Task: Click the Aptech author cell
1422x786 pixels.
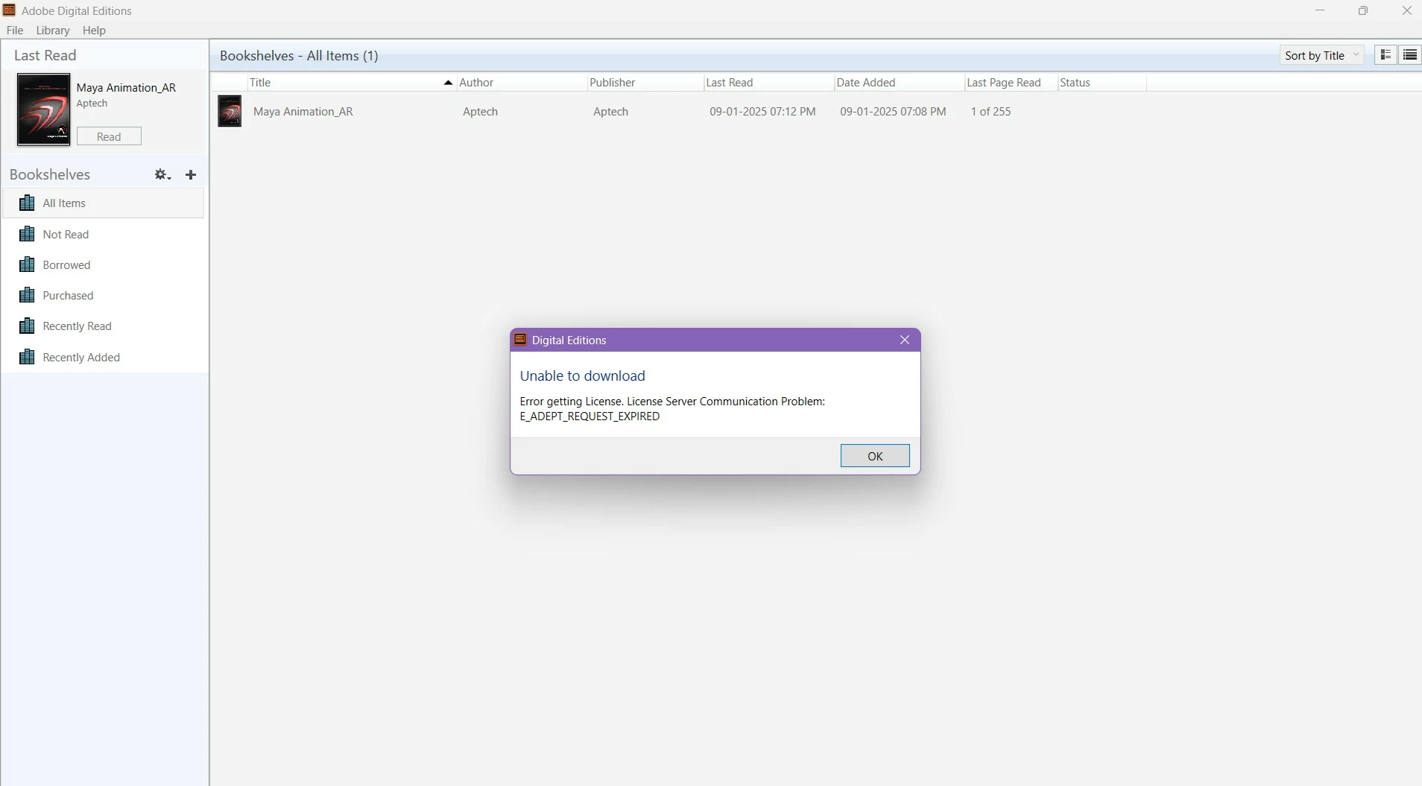Action: click(x=480, y=112)
